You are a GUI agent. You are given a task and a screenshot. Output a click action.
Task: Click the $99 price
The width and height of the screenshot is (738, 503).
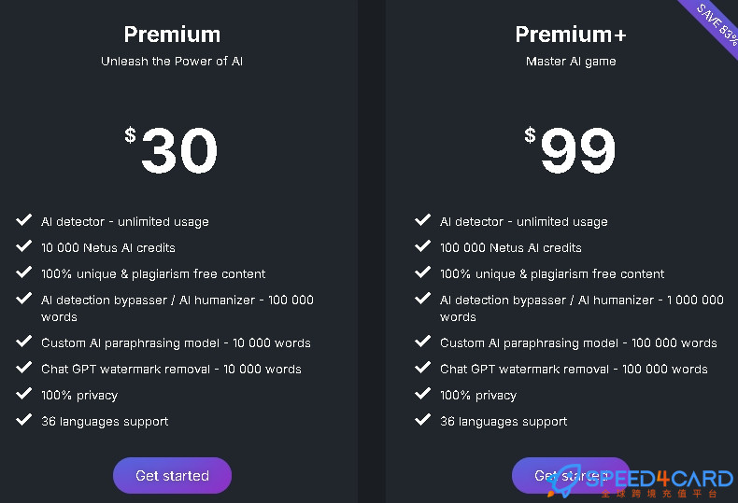570,150
